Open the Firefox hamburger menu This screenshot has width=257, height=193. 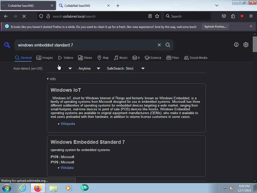pos(251,16)
